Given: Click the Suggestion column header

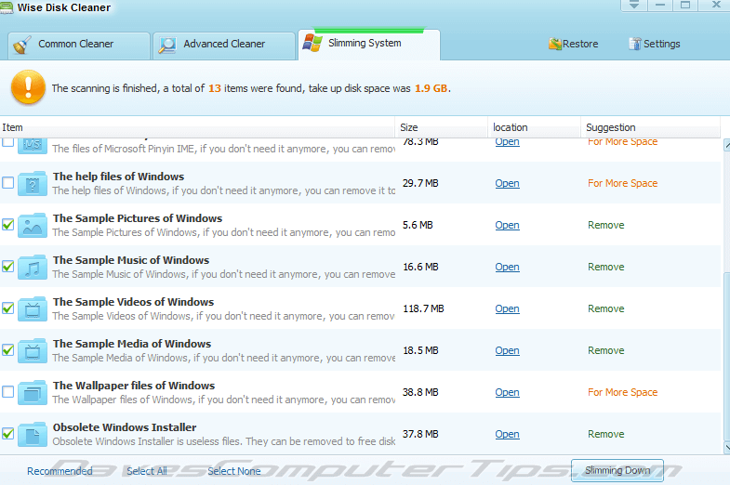Looking at the screenshot, I should pos(651,127).
